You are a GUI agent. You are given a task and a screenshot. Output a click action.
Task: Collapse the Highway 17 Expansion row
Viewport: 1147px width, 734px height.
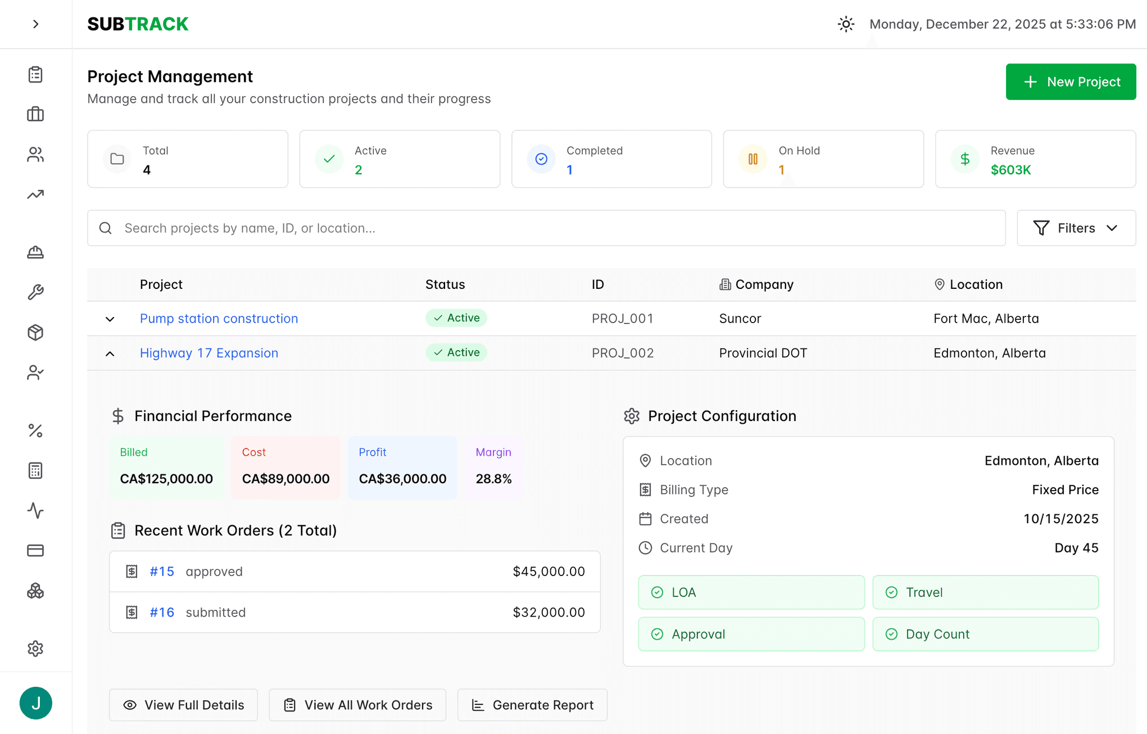coord(110,353)
